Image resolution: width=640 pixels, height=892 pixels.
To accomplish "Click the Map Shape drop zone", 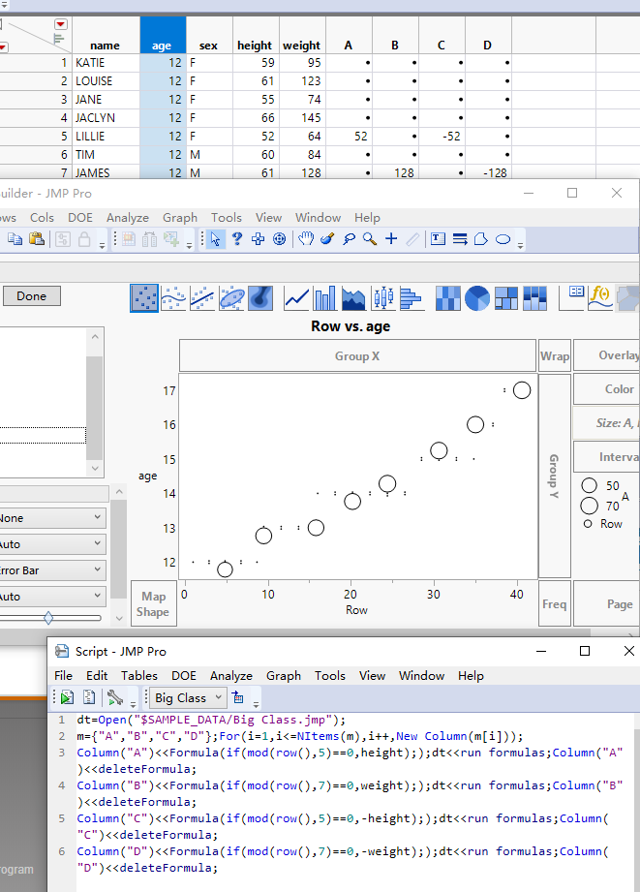I will point(152,603).
